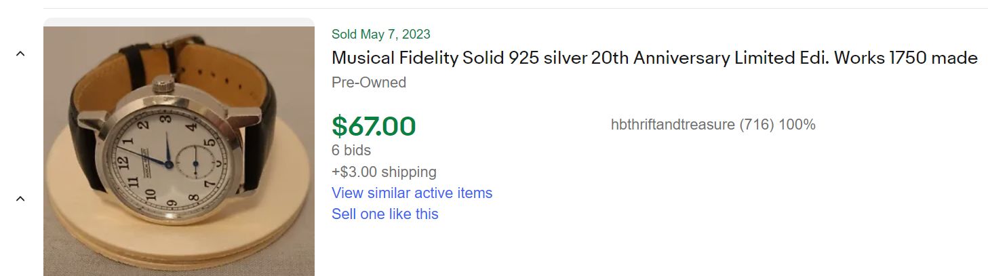Click the $67.00 sold price

[x=374, y=126]
